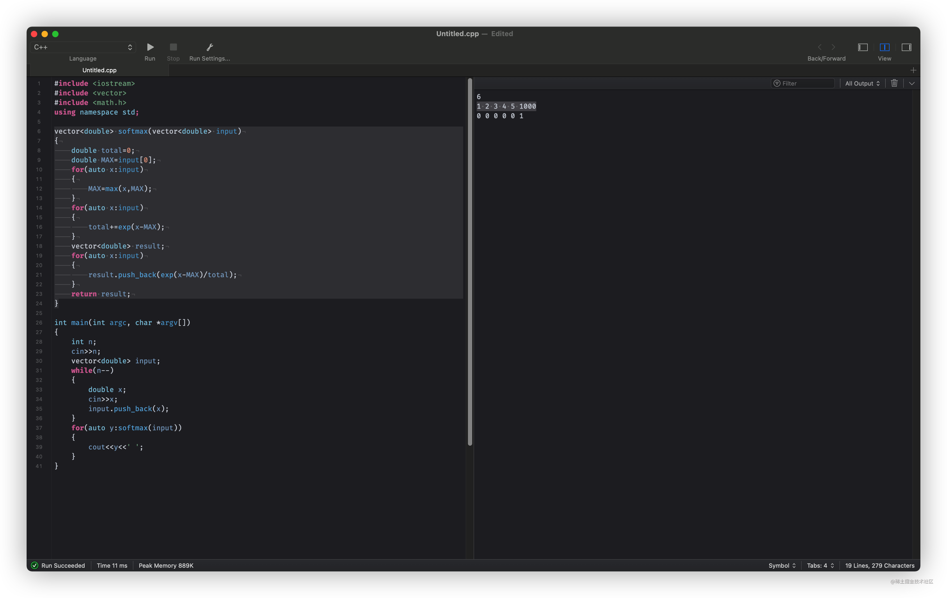The width and height of the screenshot is (947, 598).
Task: Open the Symbol popup menu
Action: point(782,565)
